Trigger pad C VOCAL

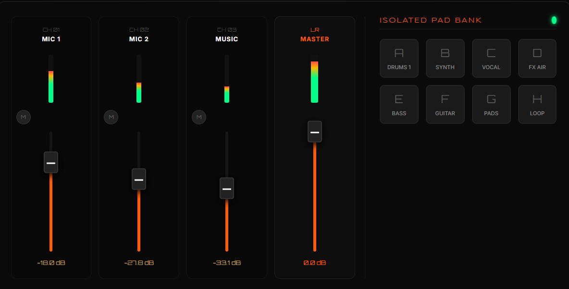click(x=491, y=59)
